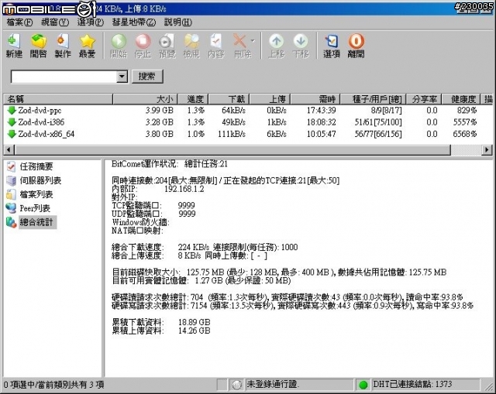
Task: Sort by the 下載 column header
Action: pyautogui.click(x=229, y=99)
